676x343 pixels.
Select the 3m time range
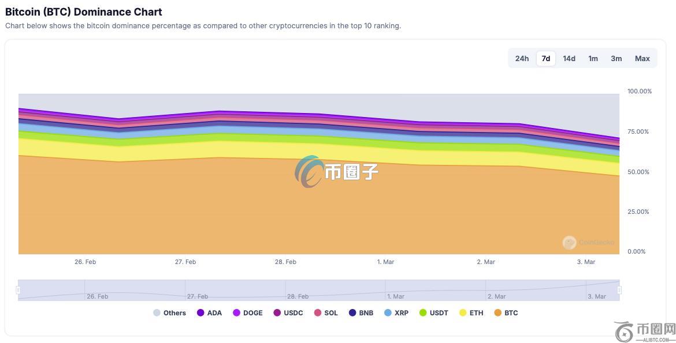tap(616, 58)
